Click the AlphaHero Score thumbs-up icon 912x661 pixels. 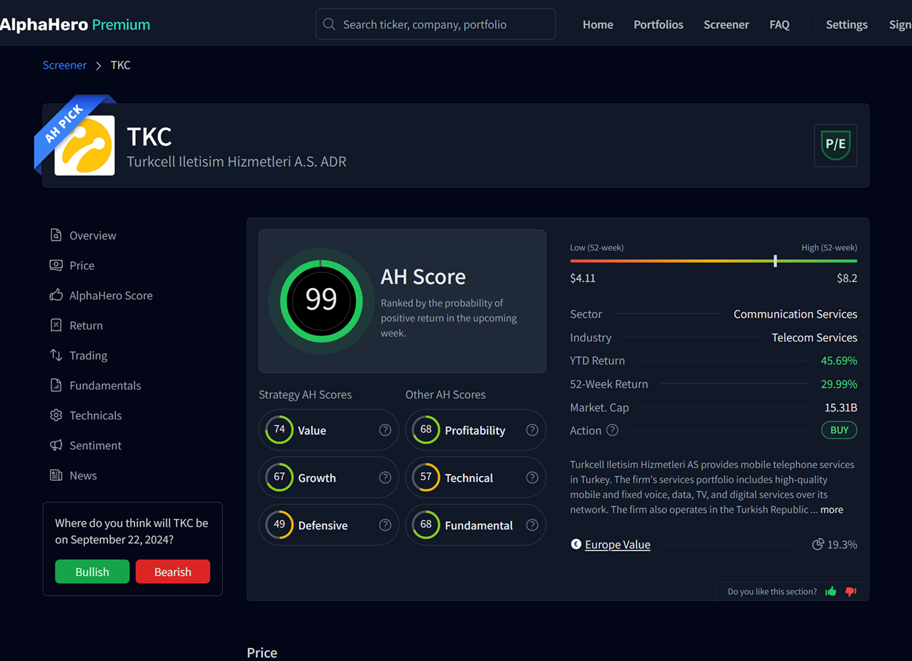pos(56,295)
